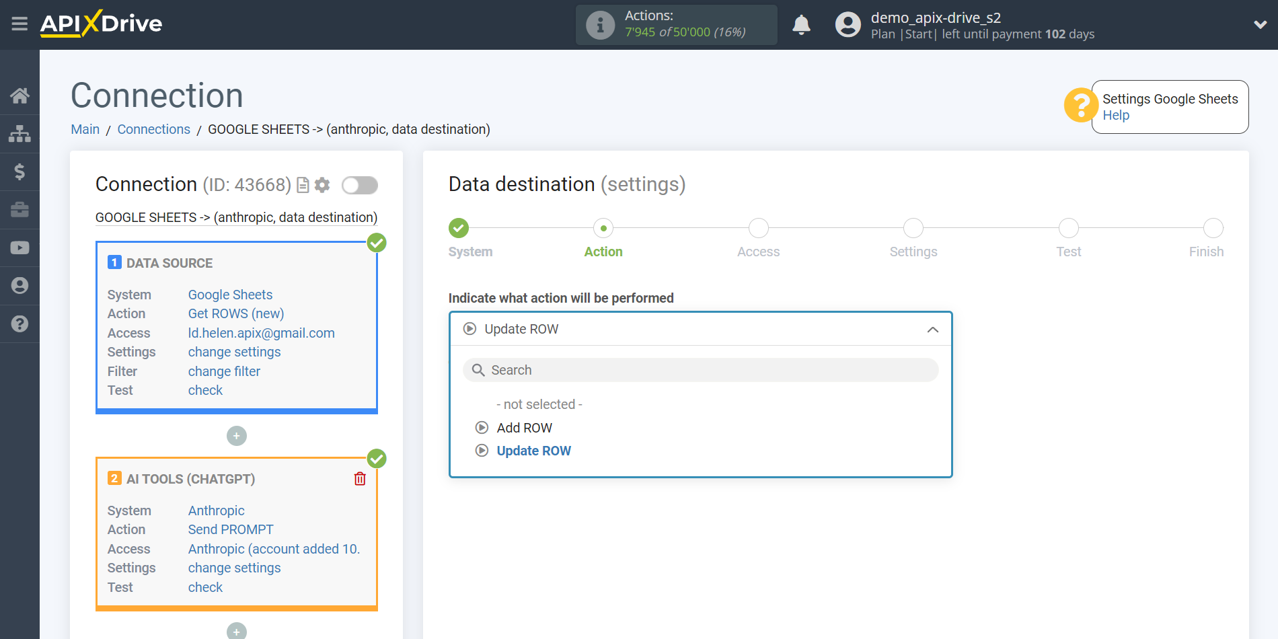
Task: Go to the Settings step
Action: [913, 228]
